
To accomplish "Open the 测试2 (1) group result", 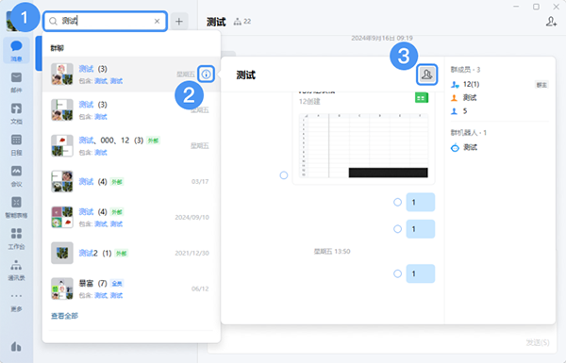I will tap(131, 253).
